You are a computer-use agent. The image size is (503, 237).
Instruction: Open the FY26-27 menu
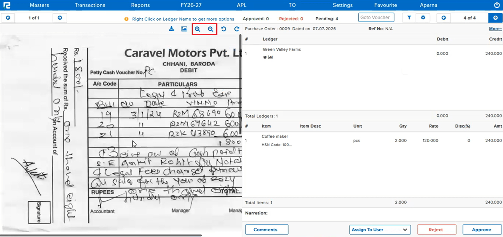click(191, 5)
